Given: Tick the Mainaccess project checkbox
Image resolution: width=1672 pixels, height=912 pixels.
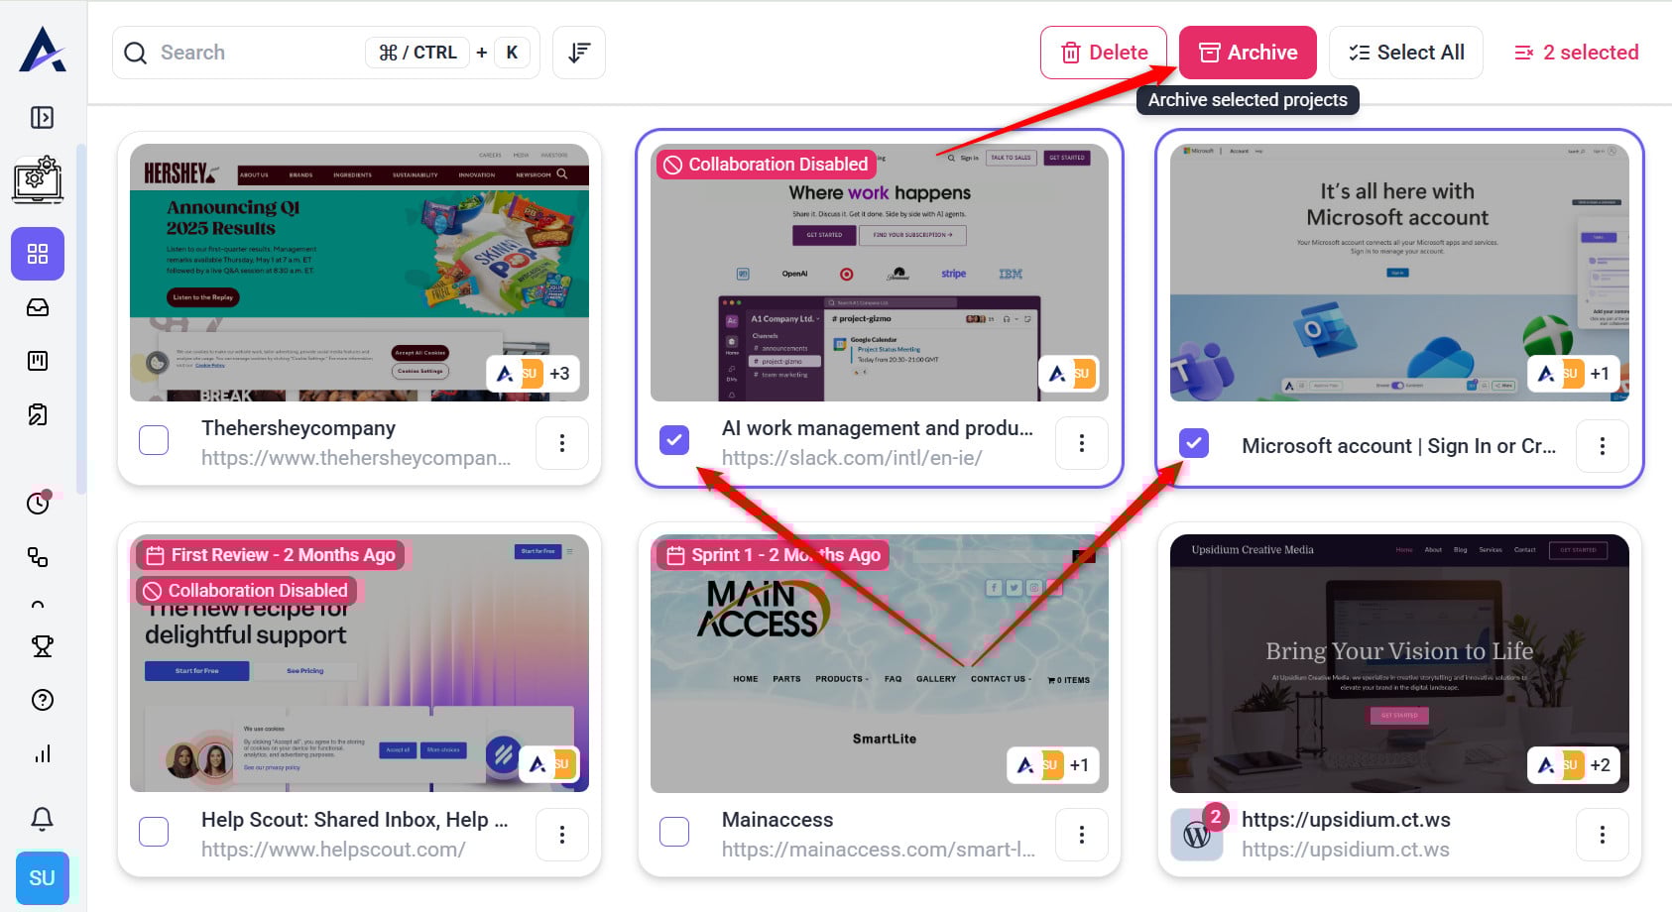Looking at the screenshot, I should click(x=674, y=832).
